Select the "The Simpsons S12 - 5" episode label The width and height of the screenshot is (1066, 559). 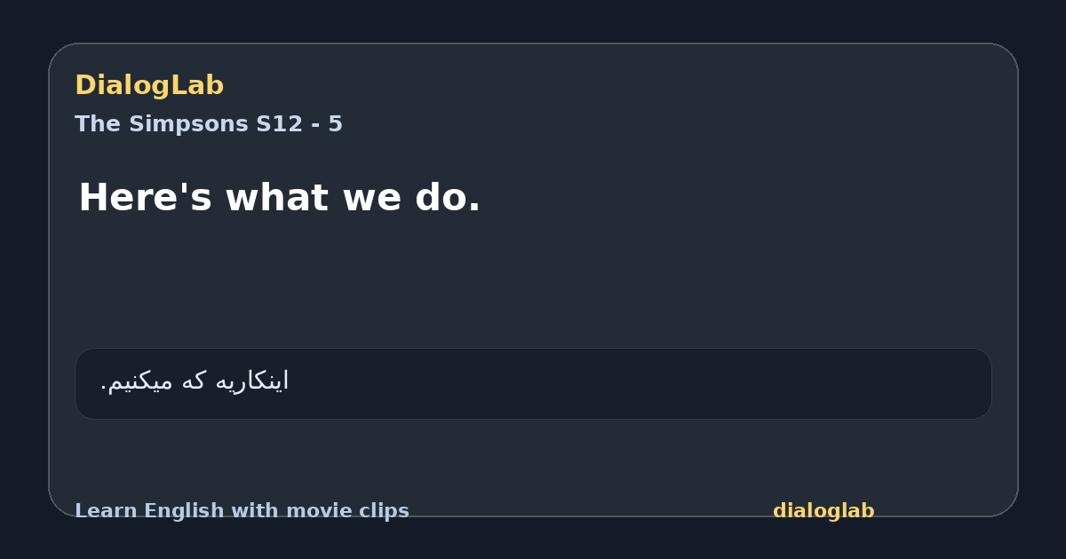[209, 124]
